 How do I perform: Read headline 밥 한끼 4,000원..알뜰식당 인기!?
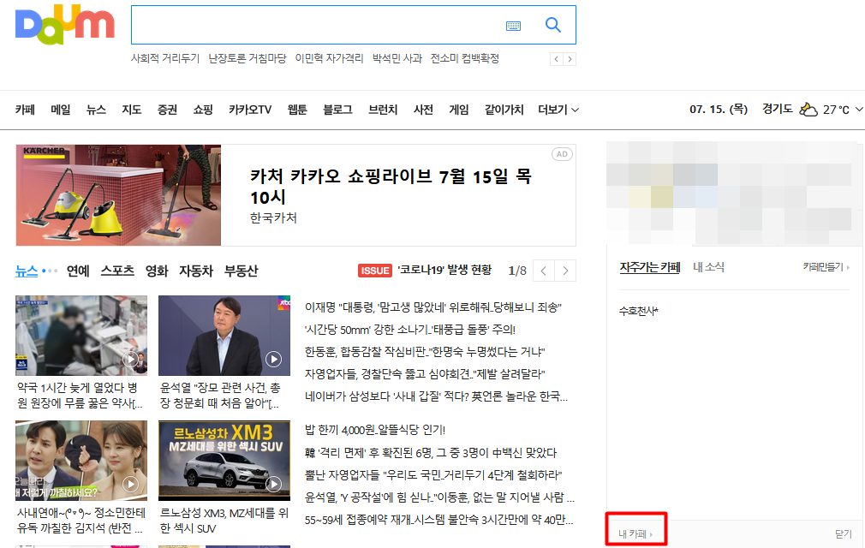[x=374, y=430]
